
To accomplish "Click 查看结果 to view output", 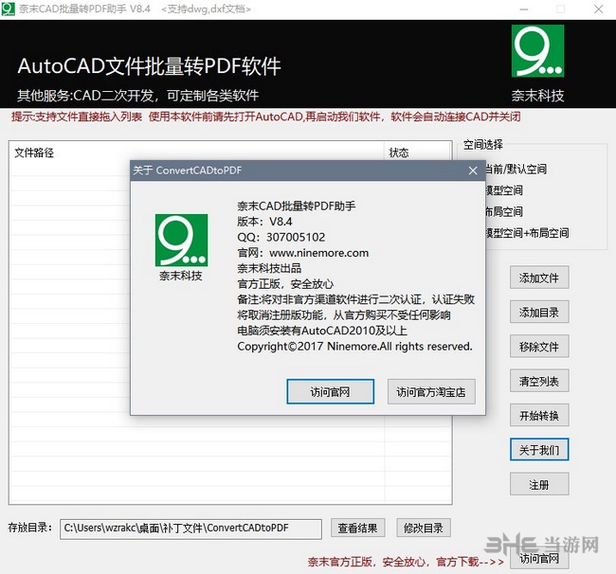I will tap(357, 529).
